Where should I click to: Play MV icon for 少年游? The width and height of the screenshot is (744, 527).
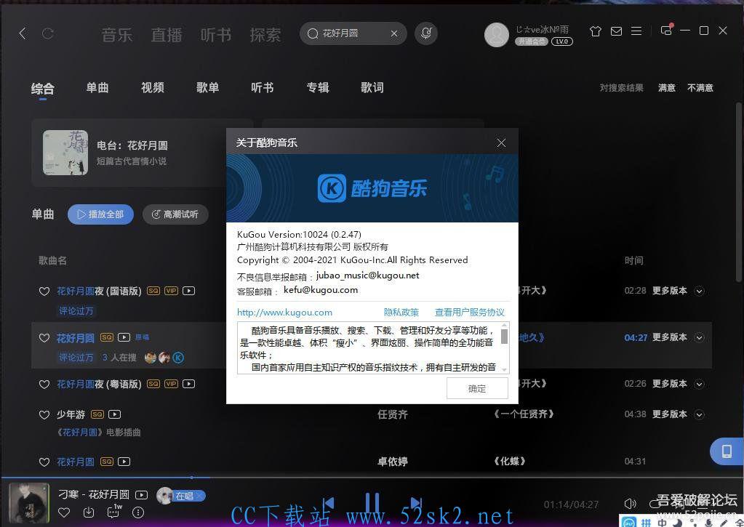pos(114,414)
